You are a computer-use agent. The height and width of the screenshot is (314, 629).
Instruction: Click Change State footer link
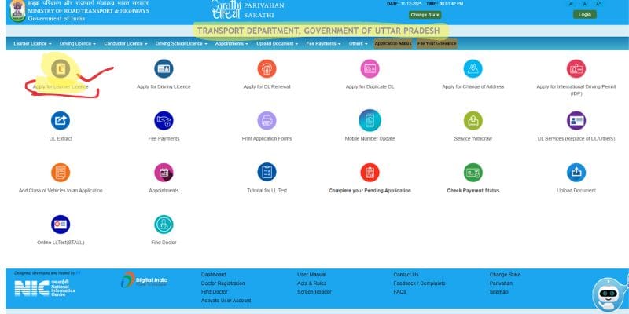pyautogui.click(x=505, y=275)
